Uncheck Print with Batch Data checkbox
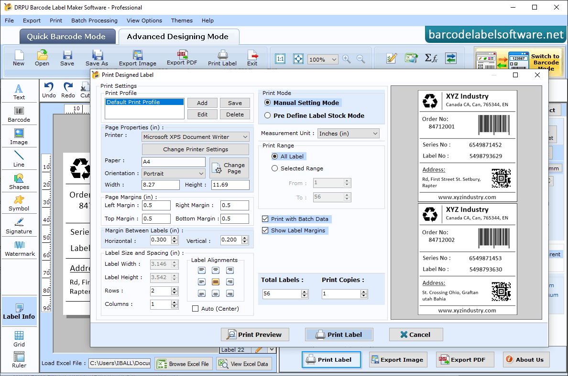The height and width of the screenshot is (376, 568). click(265, 219)
